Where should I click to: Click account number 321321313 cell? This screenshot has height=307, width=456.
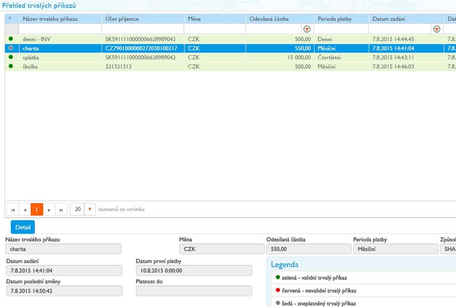coord(118,67)
